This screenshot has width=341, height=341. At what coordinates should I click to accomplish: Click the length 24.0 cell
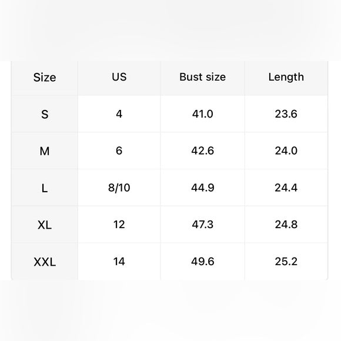point(286,151)
